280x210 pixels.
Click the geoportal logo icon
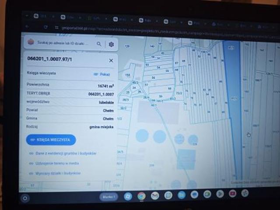coord(31,42)
